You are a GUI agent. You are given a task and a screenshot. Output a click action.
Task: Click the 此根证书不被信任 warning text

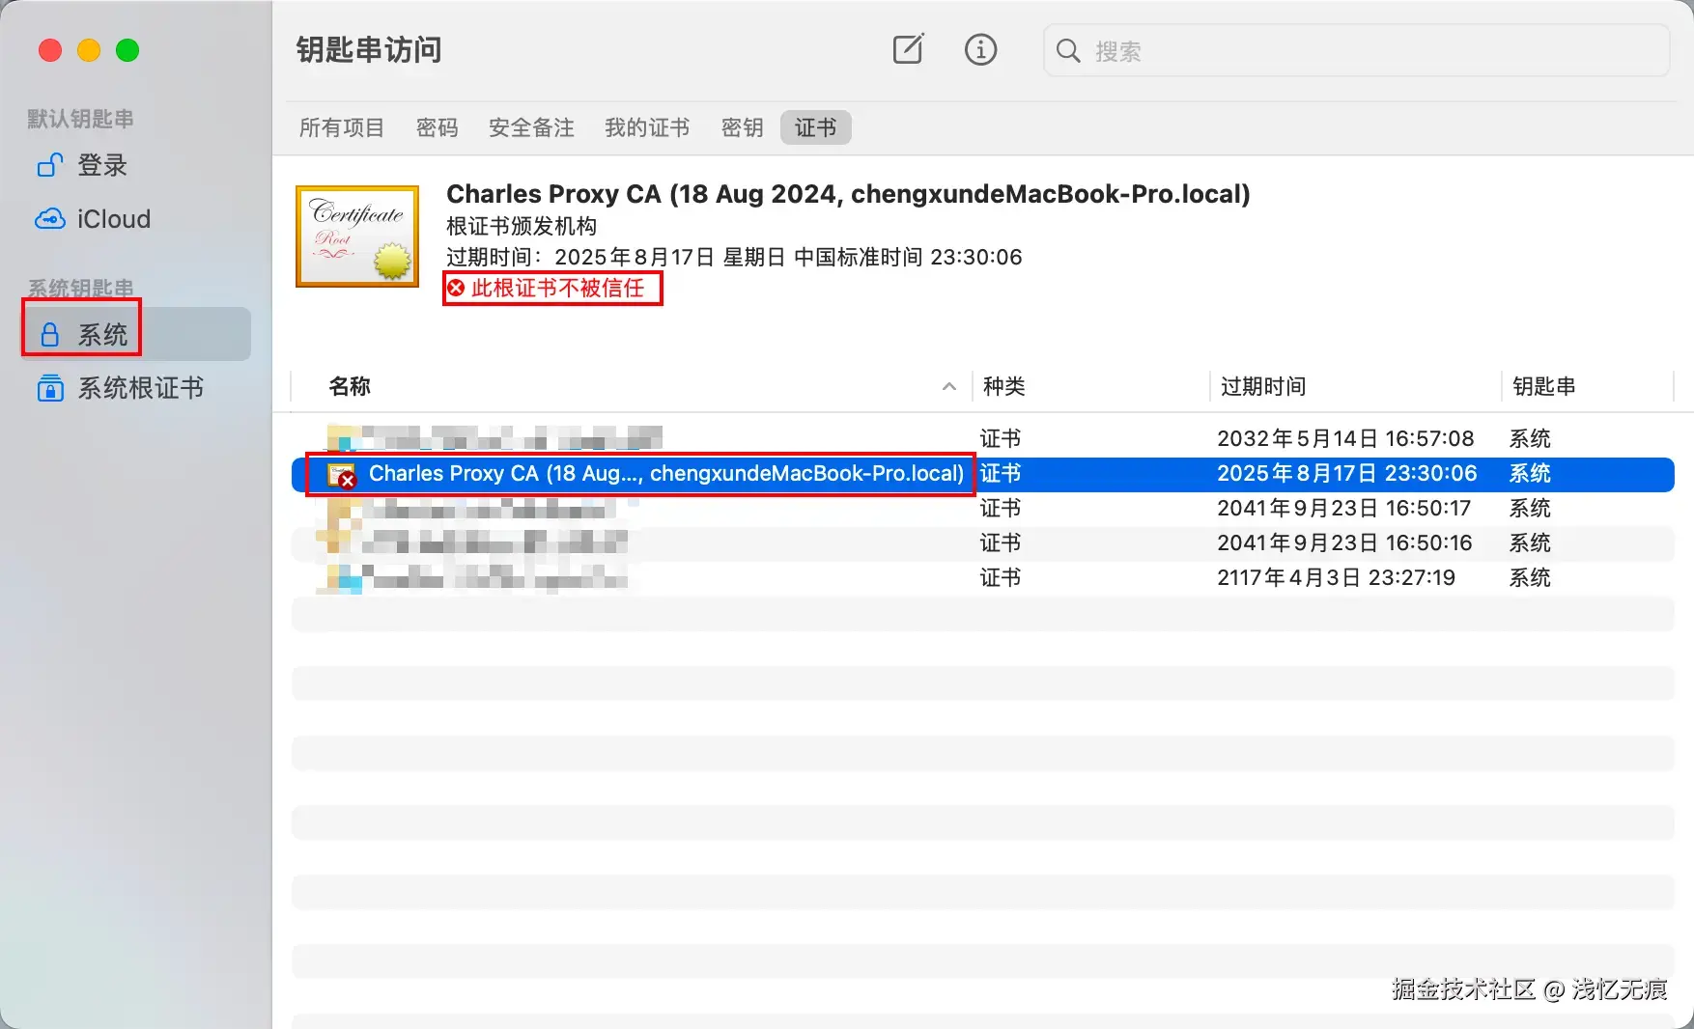[557, 288]
